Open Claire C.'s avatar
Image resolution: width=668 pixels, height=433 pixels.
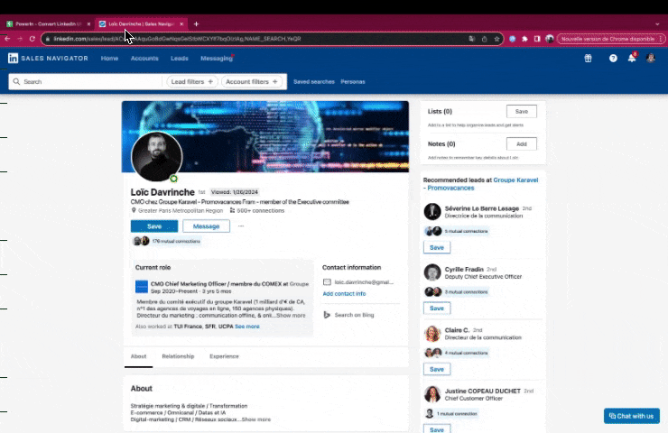coord(432,334)
